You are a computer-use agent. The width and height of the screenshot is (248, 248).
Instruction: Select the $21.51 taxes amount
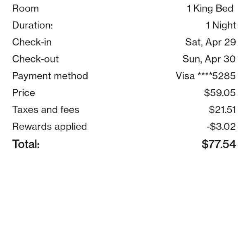click(x=222, y=110)
